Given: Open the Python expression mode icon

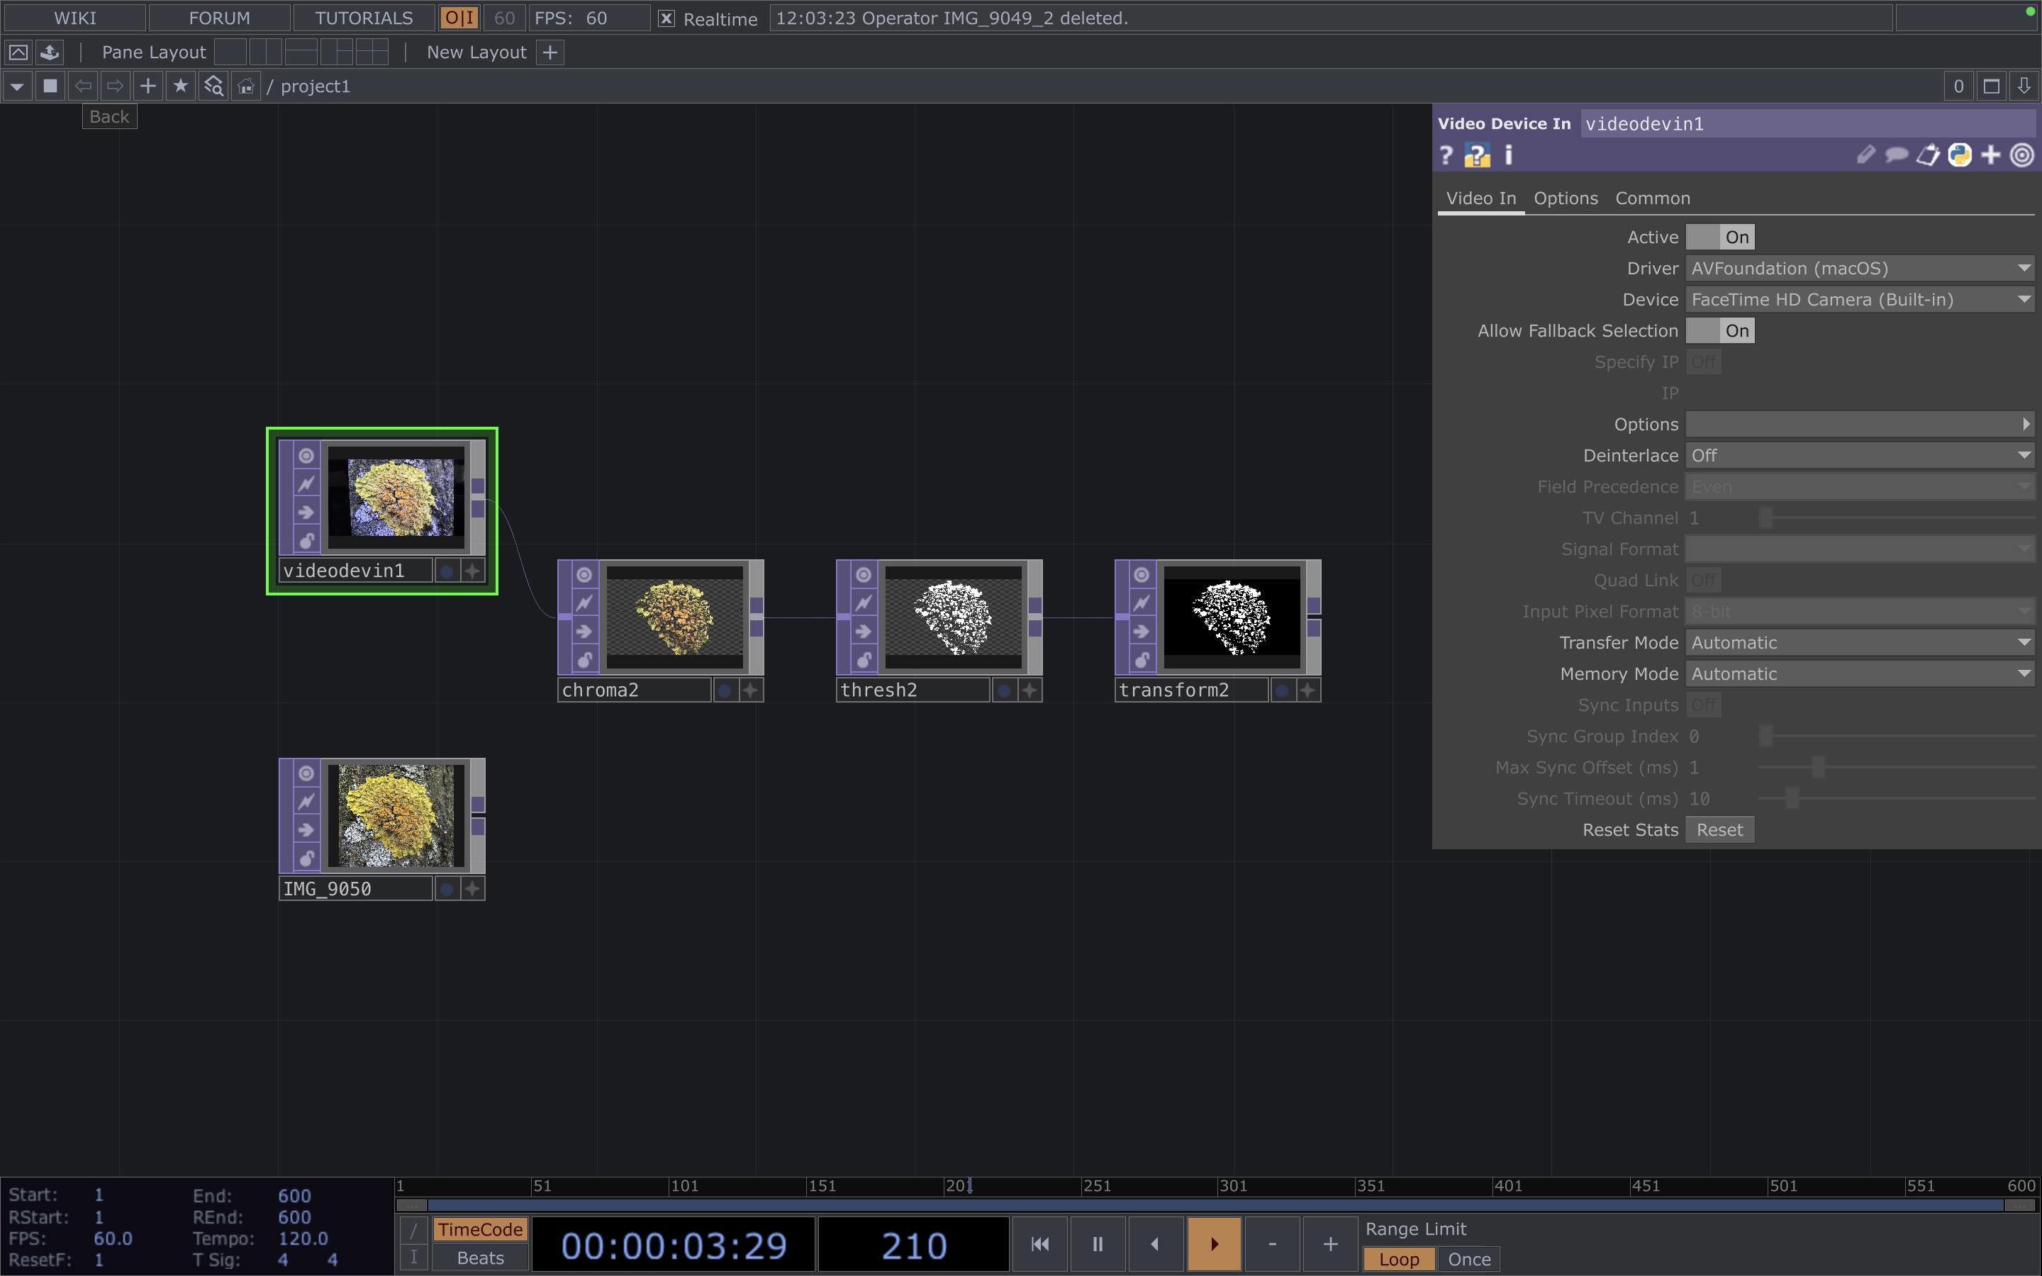Looking at the screenshot, I should 1959,155.
